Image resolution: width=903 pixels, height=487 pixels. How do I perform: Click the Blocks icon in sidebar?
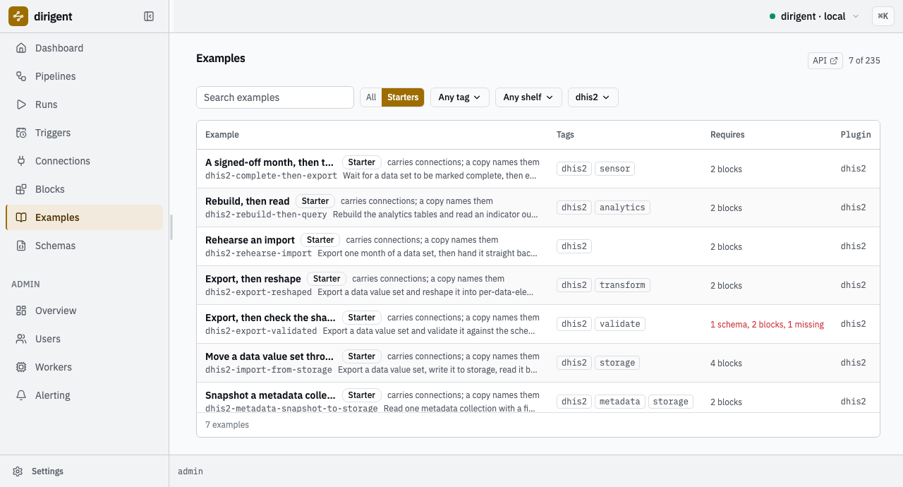pyautogui.click(x=21, y=189)
